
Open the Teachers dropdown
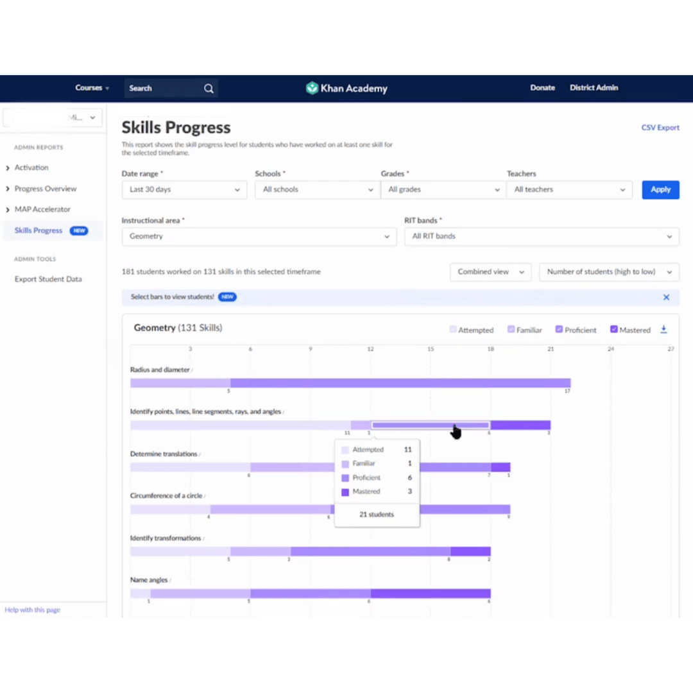coord(569,189)
